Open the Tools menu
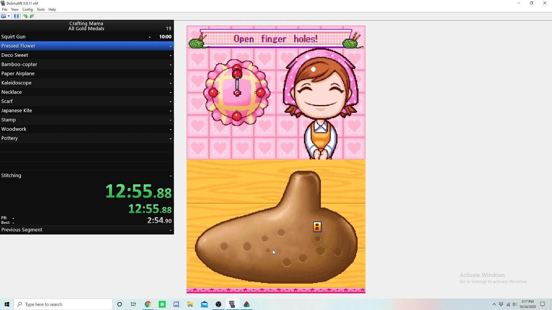This screenshot has width=552, height=310. pos(41,9)
